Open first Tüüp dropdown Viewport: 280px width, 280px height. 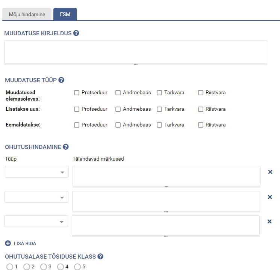37,172
